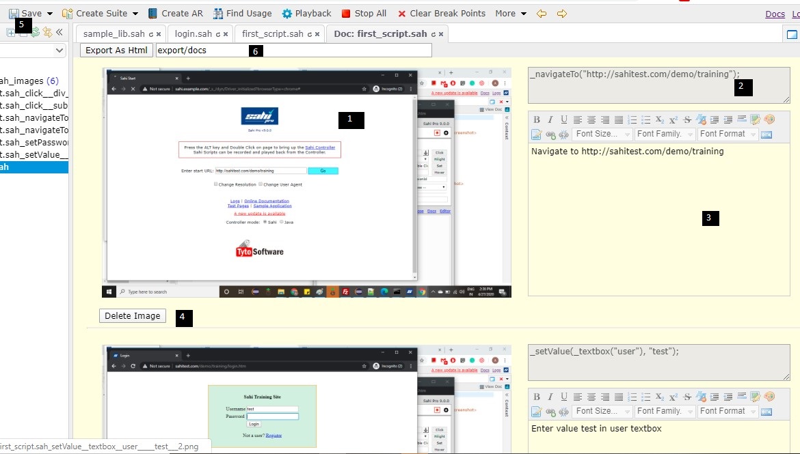Click the green refresh icon in left panel
This screenshot has height=454, width=800.
[36, 32]
